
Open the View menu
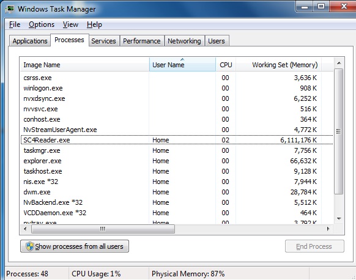70,24
